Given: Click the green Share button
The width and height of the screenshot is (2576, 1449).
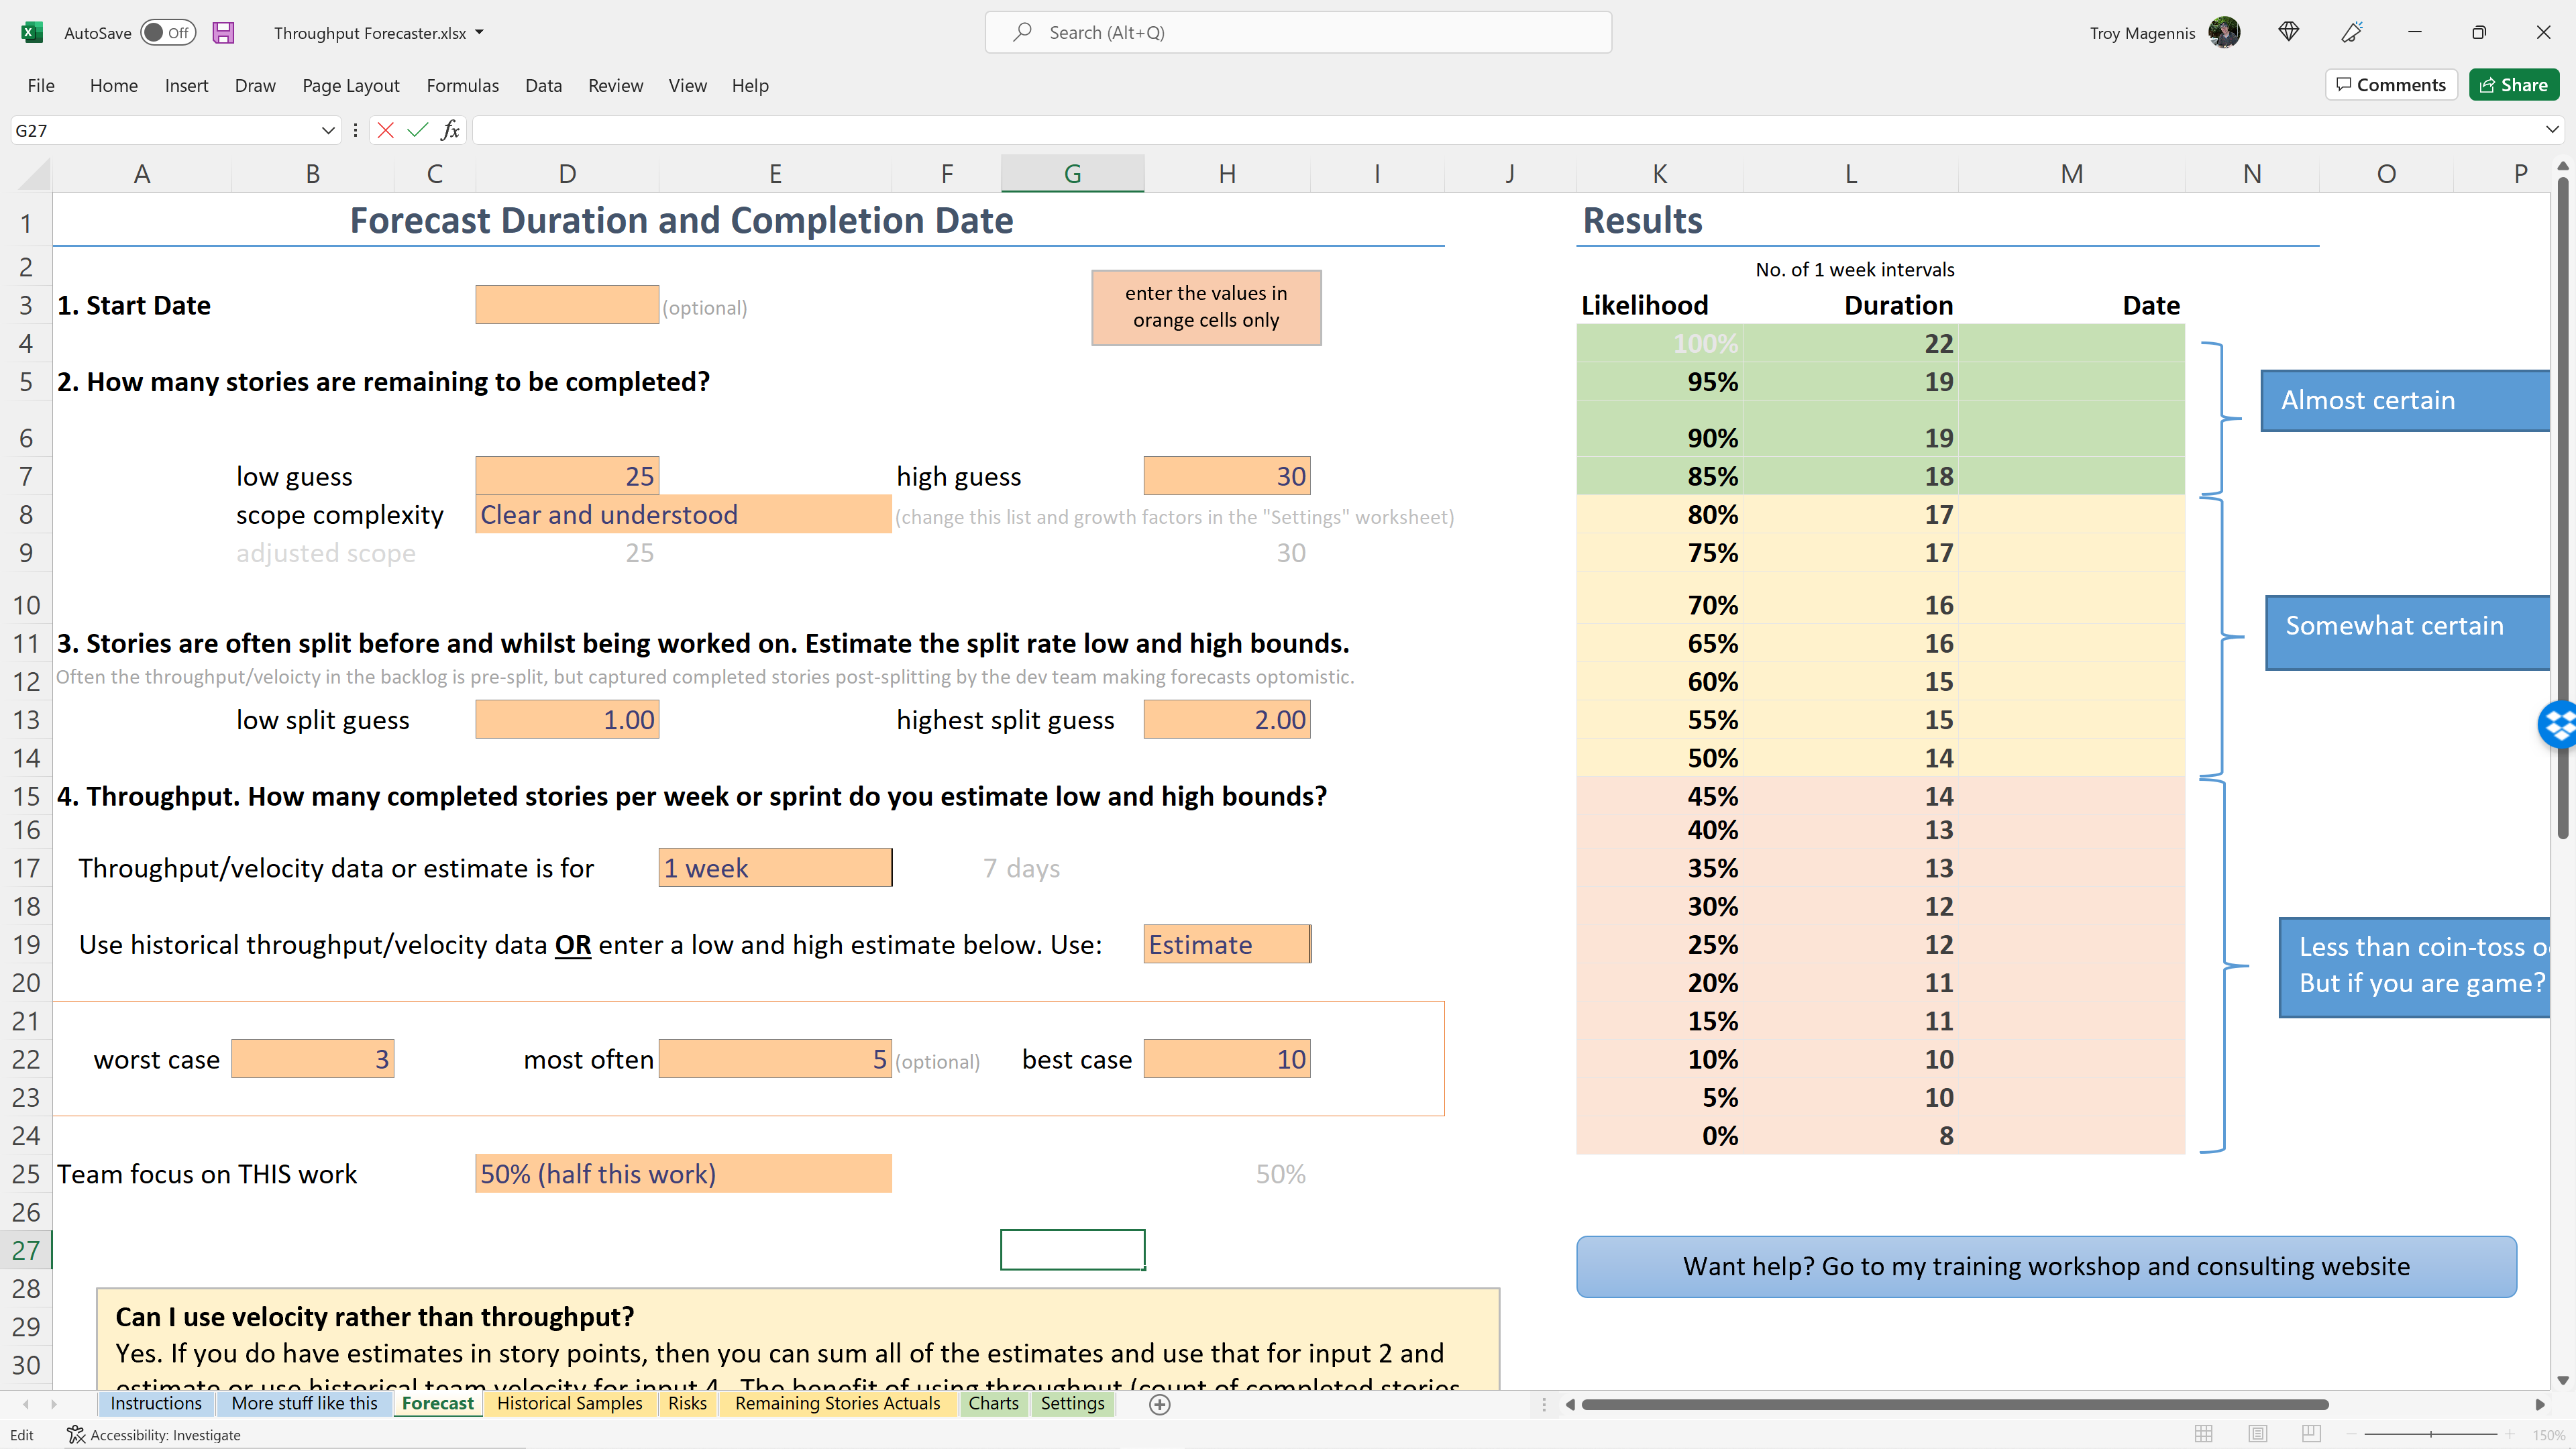Looking at the screenshot, I should [2513, 85].
